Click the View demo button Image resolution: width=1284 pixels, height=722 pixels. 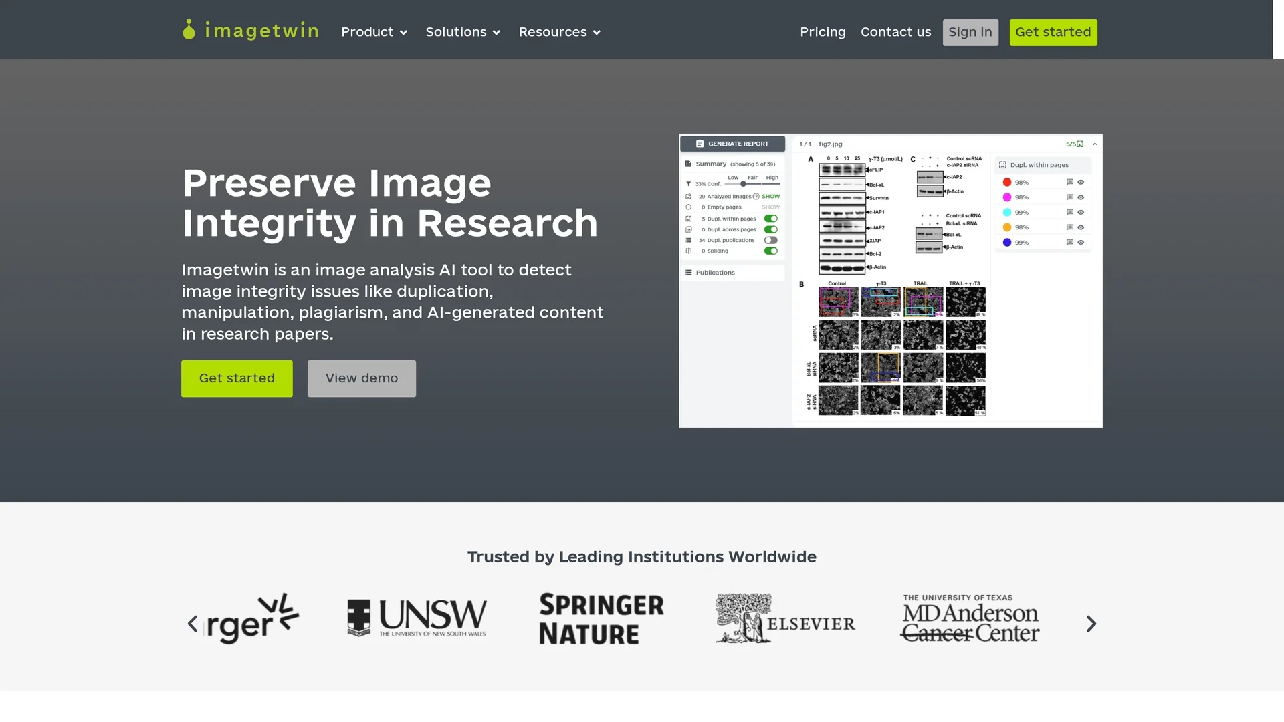click(x=362, y=378)
